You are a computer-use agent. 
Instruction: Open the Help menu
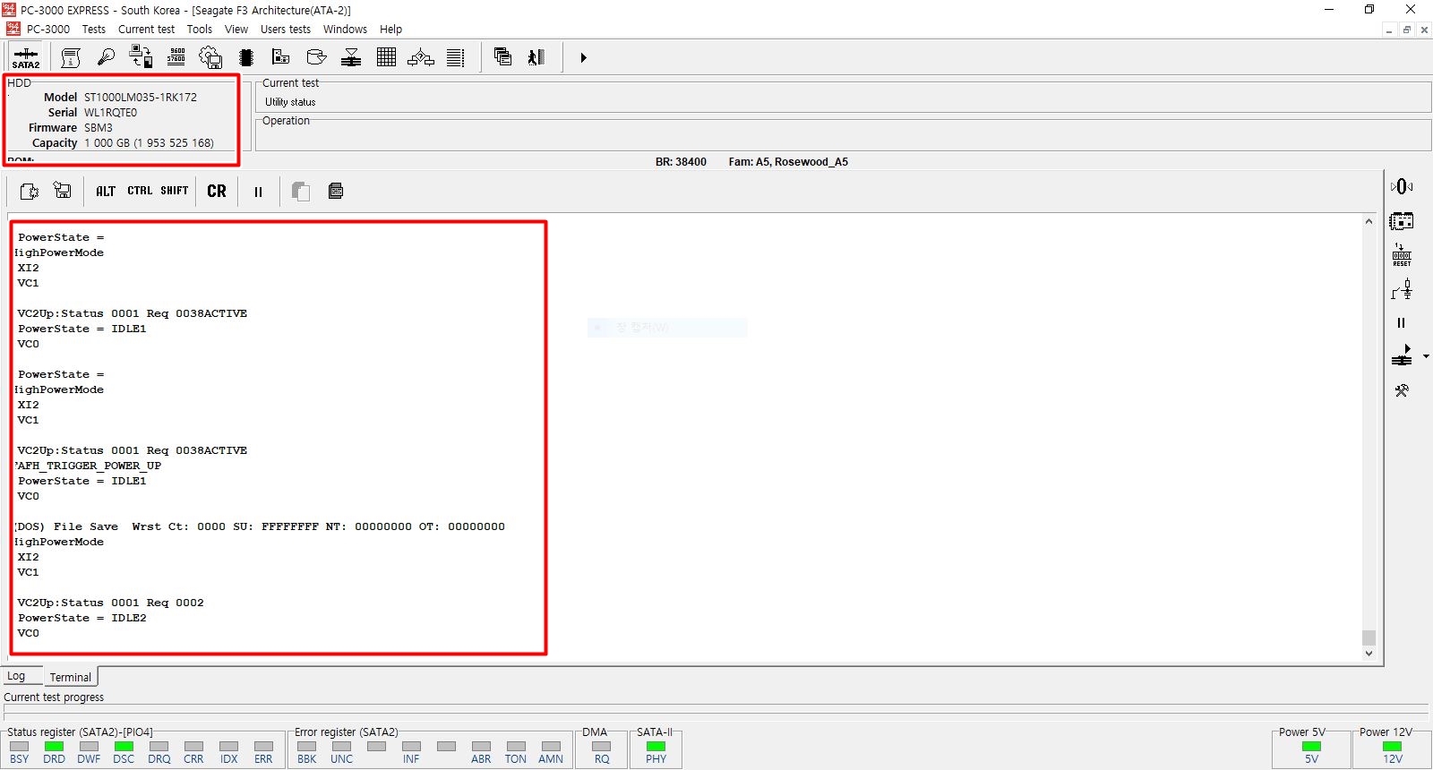[x=391, y=29]
